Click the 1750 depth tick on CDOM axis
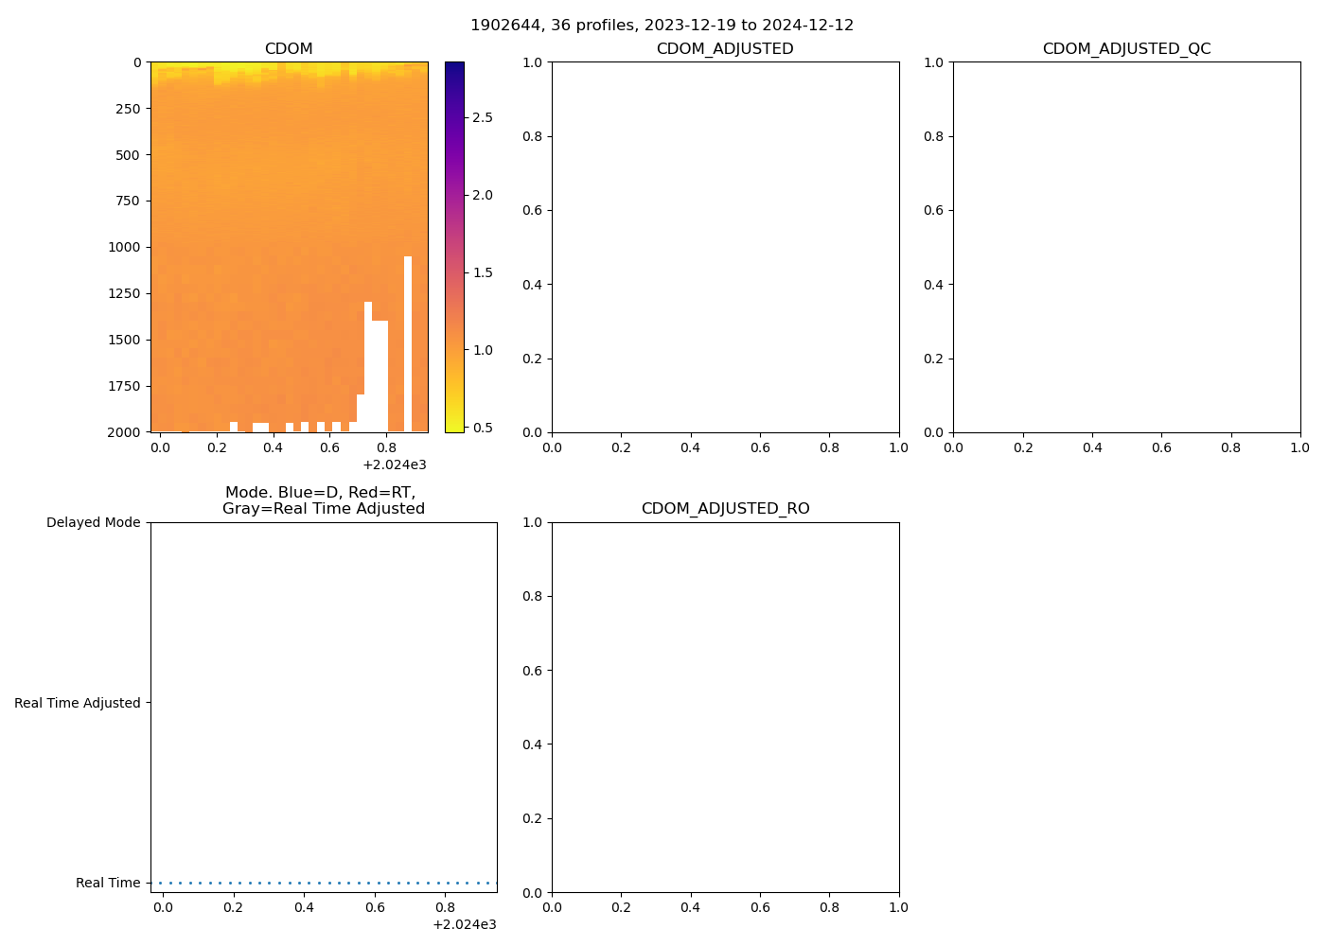 [x=124, y=386]
